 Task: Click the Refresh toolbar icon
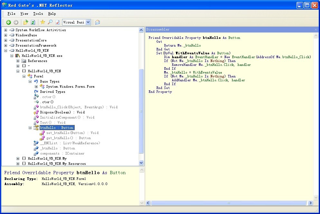[33, 22]
